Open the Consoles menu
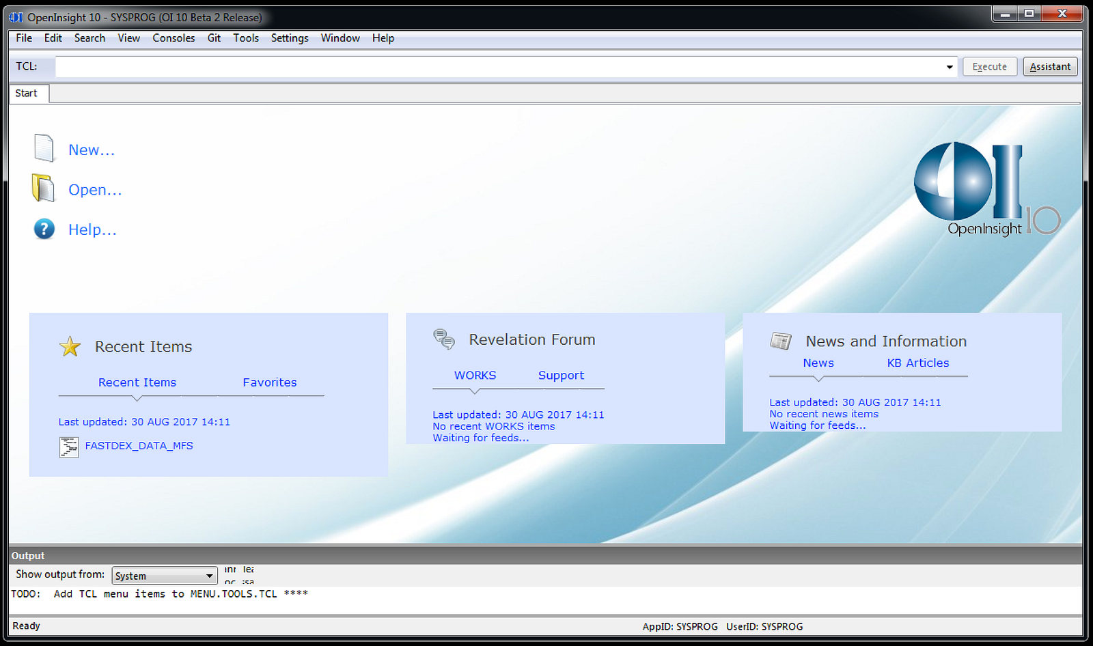This screenshot has width=1093, height=646. point(174,38)
